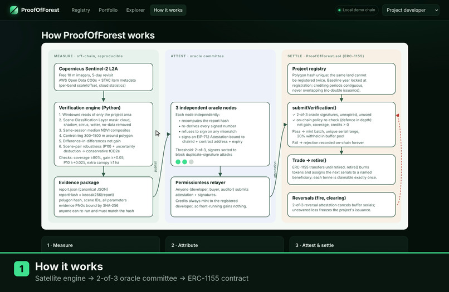
Task: Click the 3 independent oracle nodes heading
Action: [206, 108]
